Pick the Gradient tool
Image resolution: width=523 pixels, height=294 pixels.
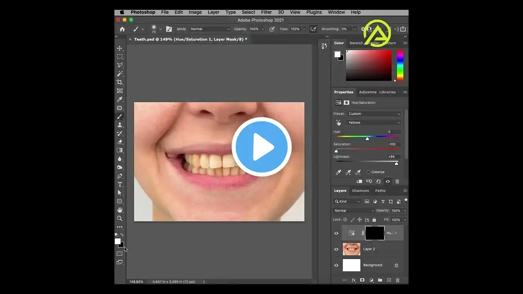[x=120, y=150]
